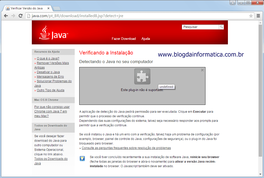
Task: Click the Recursos da Ajuda sidebar header
Action: [x=53, y=52]
